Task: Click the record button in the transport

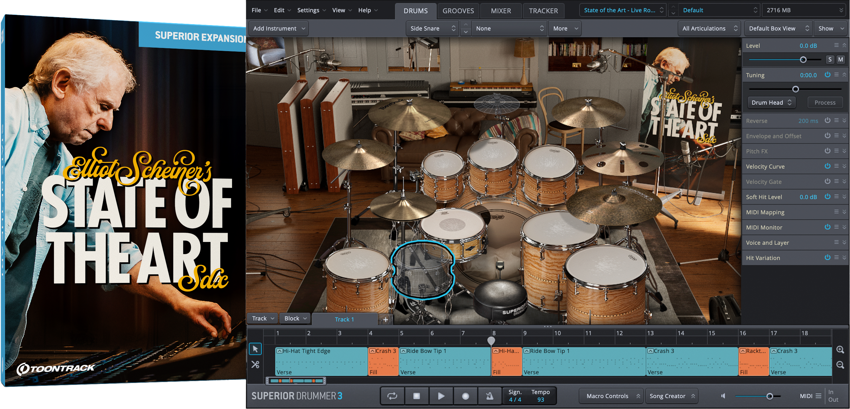Action: coord(466,396)
